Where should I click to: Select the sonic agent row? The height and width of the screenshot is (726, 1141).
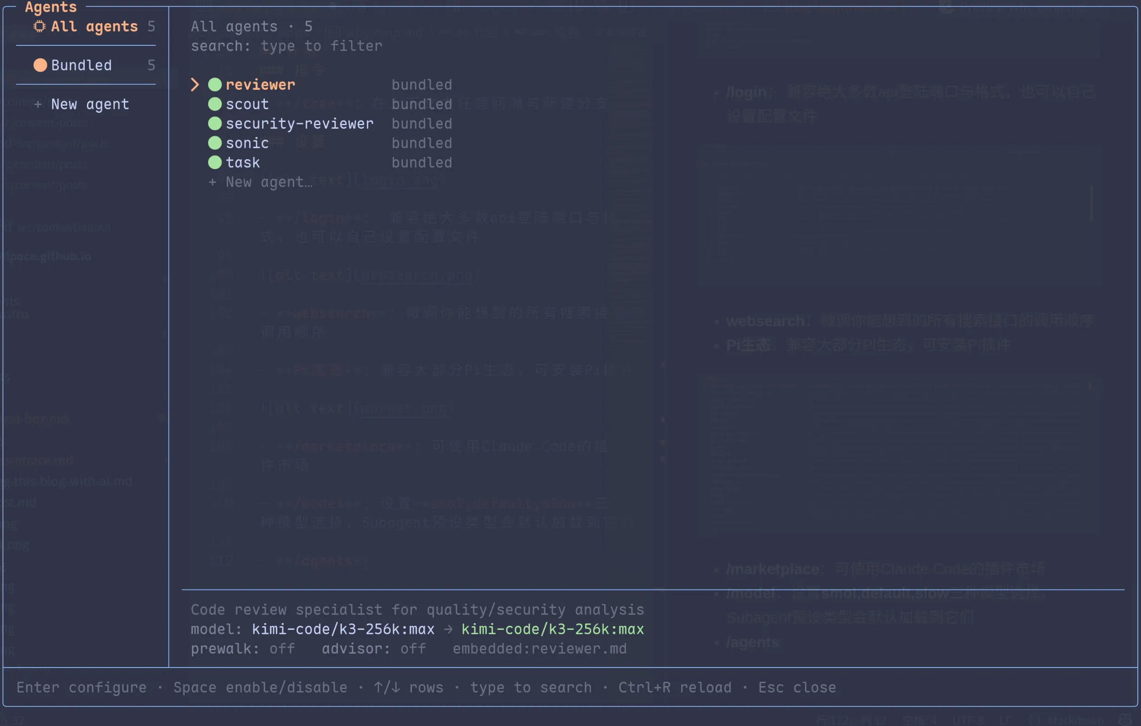tap(330, 143)
